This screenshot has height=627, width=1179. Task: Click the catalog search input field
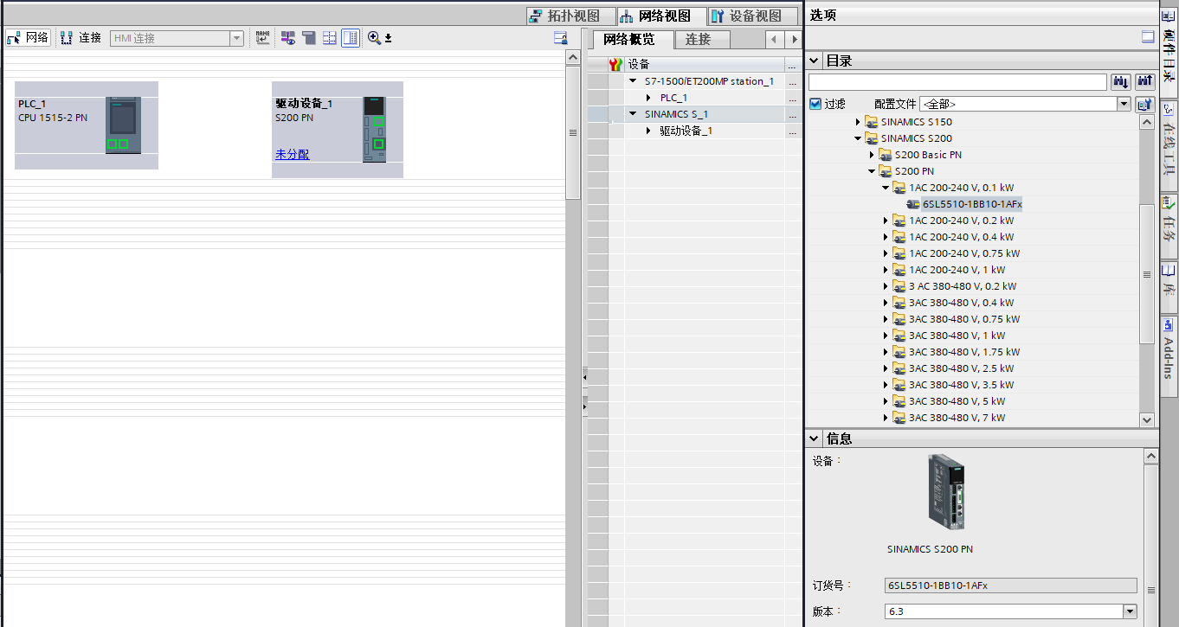(957, 81)
